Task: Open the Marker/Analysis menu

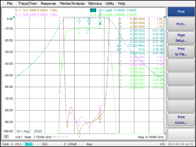Action: pyautogui.click(x=72, y=4)
